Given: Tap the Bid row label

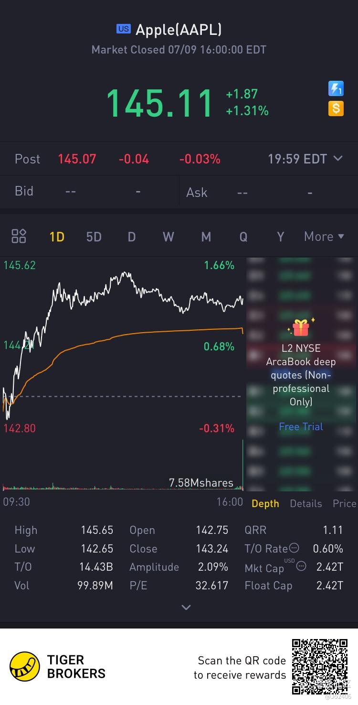Looking at the screenshot, I should 24,191.
